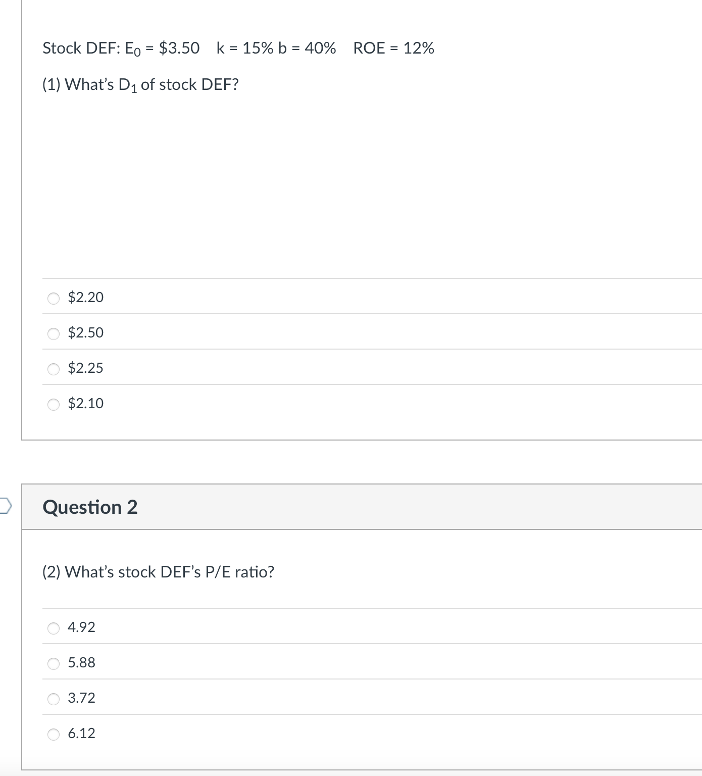Click the Stock DEF problem statement
Viewport: 702px width, 776px height.
click(x=237, y=48)
